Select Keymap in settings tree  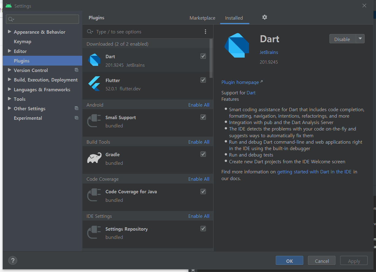(22, 42)
